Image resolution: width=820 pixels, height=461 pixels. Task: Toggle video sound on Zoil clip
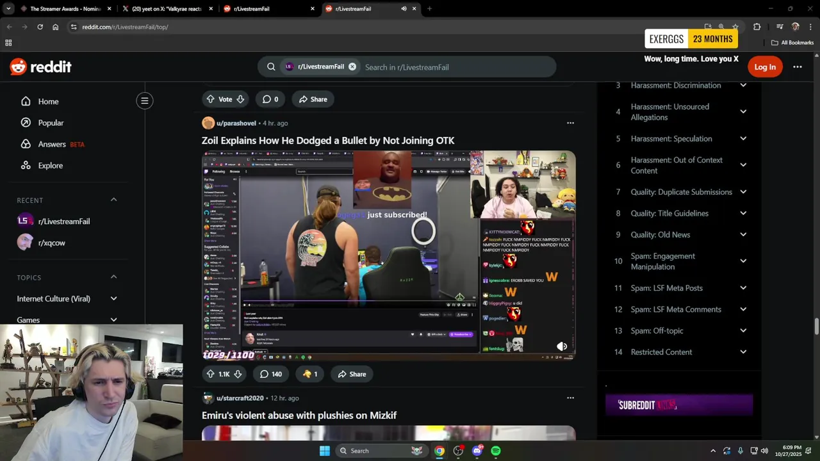pos(562,346)
